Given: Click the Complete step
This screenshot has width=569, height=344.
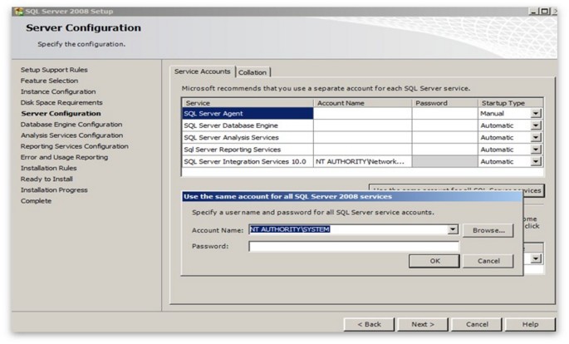Looking at the screenshot, I should pyautogui.click(x=36, y=200).
